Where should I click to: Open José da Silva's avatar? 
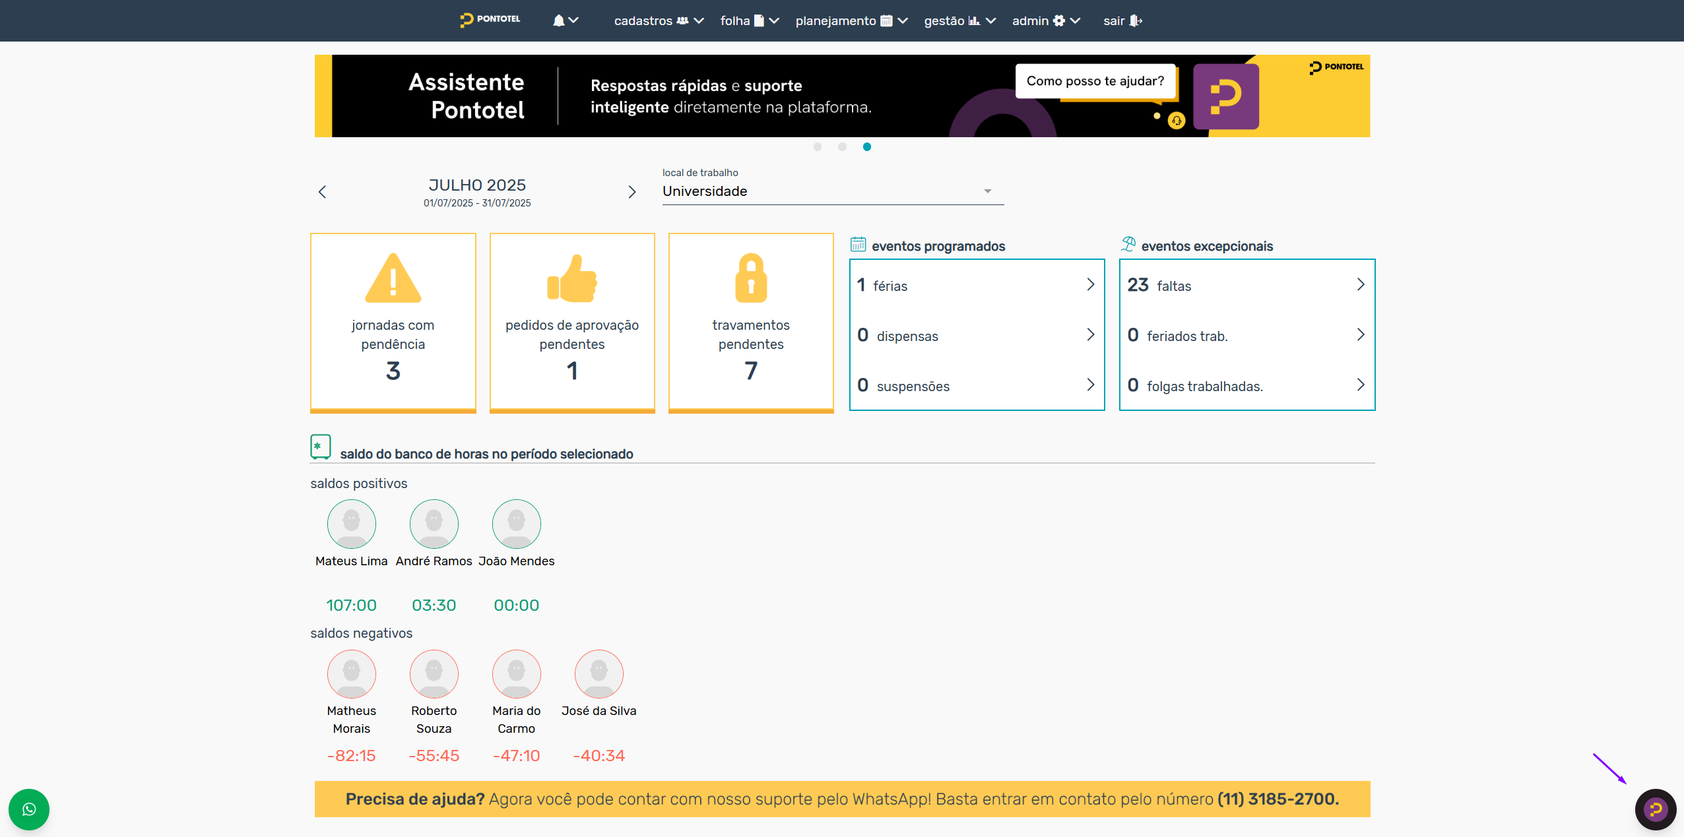(599, 674)
